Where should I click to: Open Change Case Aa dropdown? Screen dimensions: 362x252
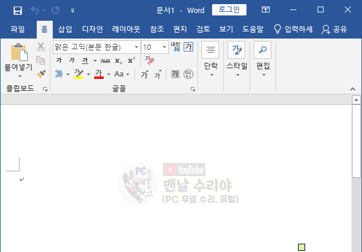point(121,74)
